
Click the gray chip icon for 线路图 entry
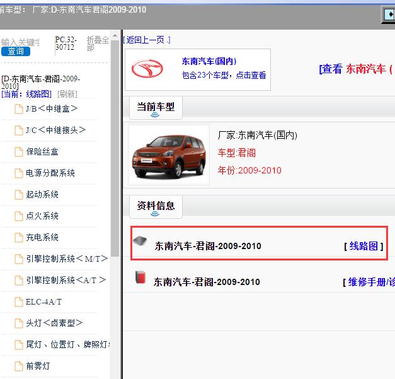pos(140,240)
